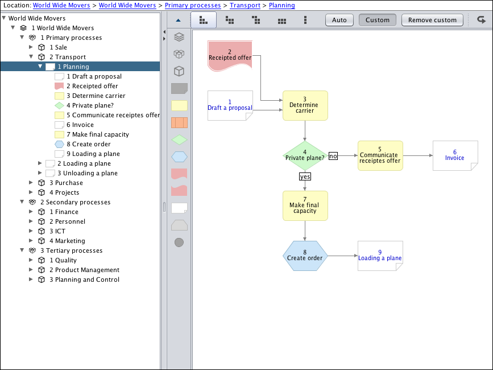Pick the gray circle shape
493x370 pixels.
(x=179, y=242)
